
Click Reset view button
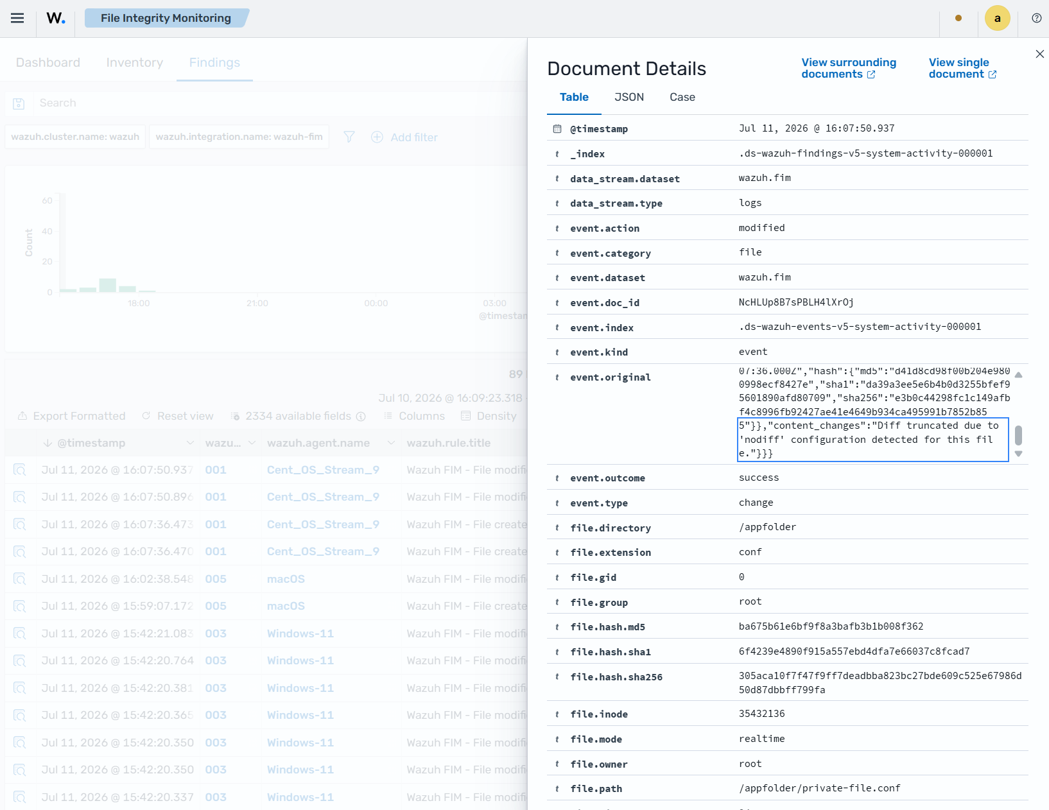point(177,417)
